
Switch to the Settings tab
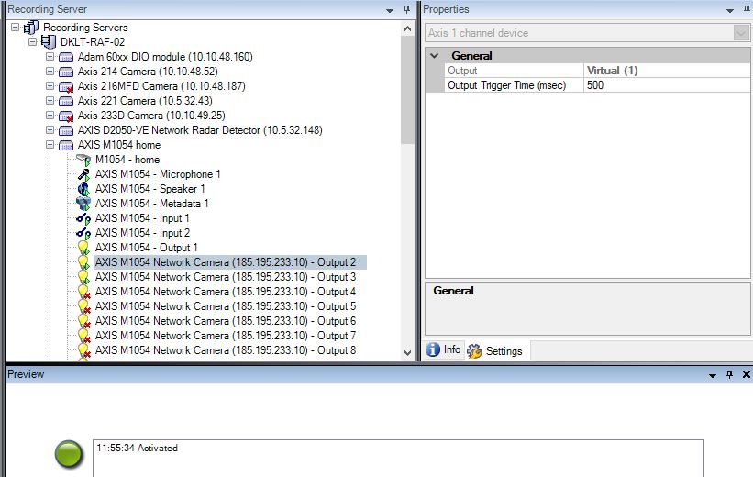coord(495,350)
